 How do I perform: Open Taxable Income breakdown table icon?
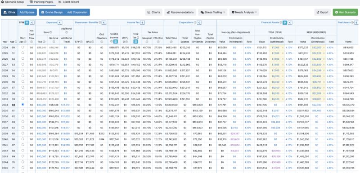[116, 41]
